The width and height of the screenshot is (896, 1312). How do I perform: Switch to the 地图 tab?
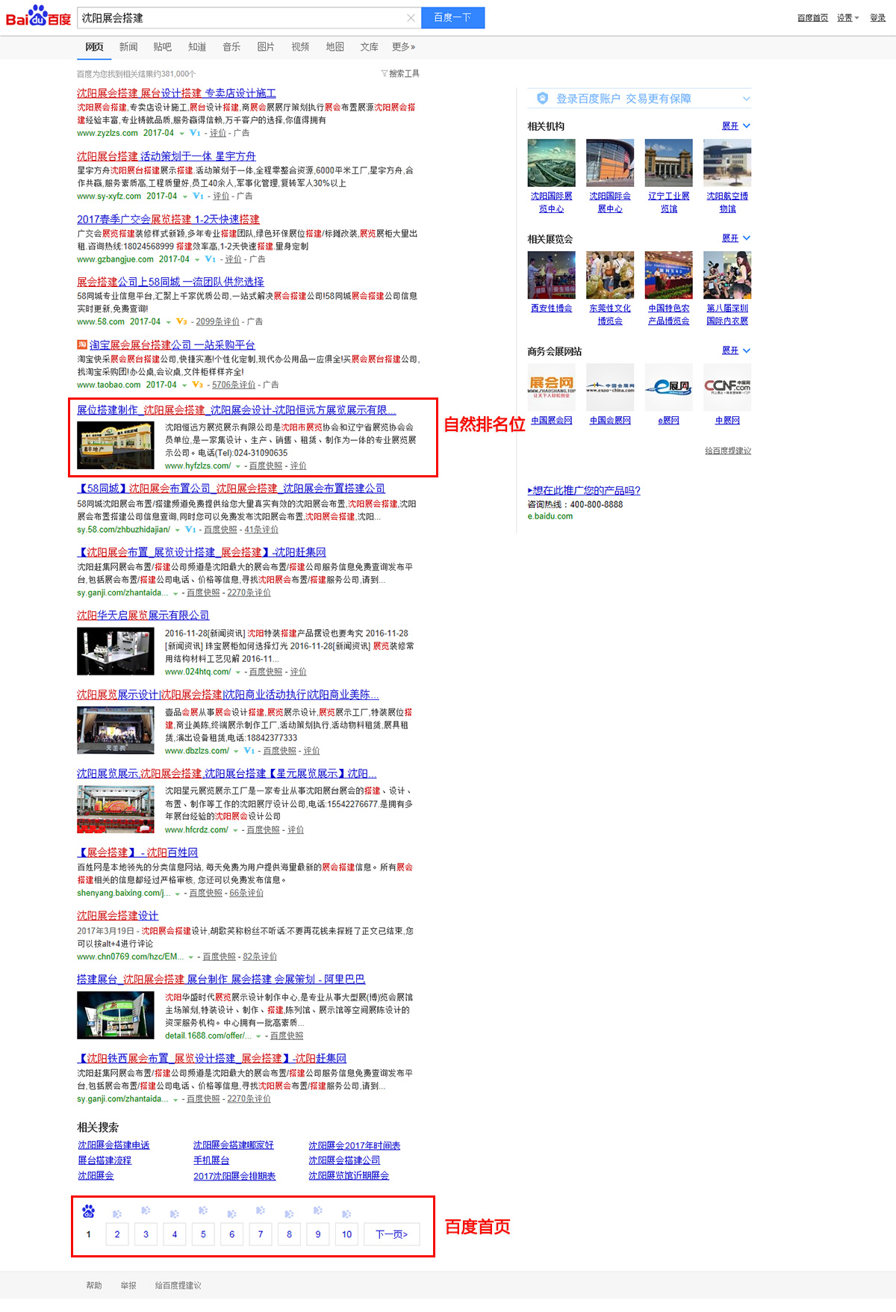(335, 47)
